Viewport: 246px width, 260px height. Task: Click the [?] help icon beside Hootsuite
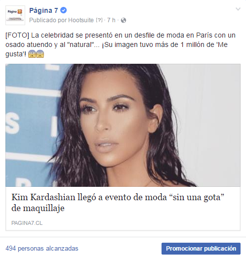tap(99, 20)
